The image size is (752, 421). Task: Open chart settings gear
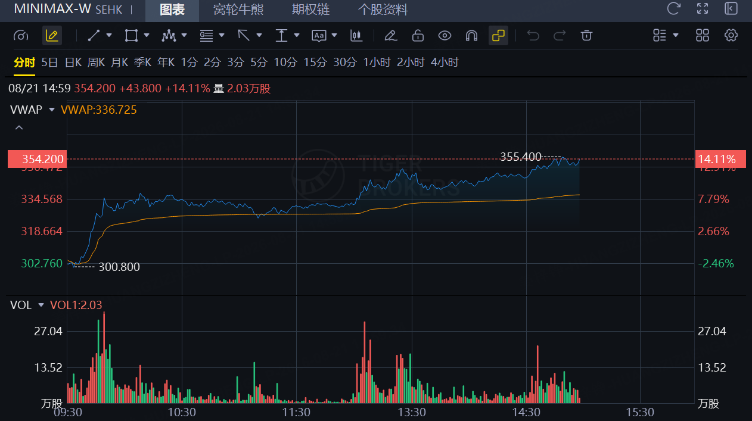[731, 36]
